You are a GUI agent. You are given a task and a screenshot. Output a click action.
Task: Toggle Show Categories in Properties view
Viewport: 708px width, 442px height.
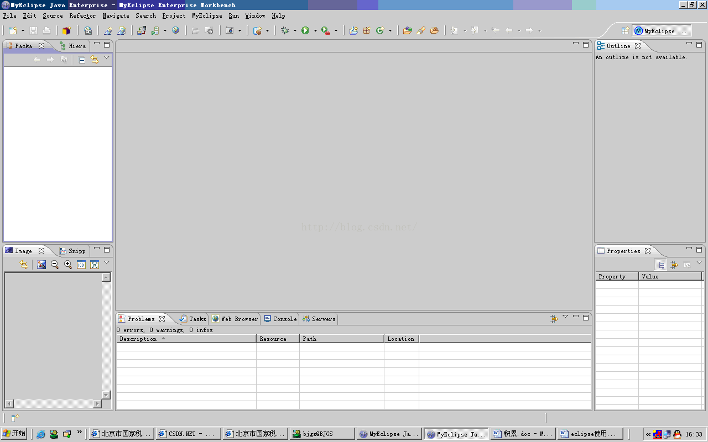[x=660, y=265]
